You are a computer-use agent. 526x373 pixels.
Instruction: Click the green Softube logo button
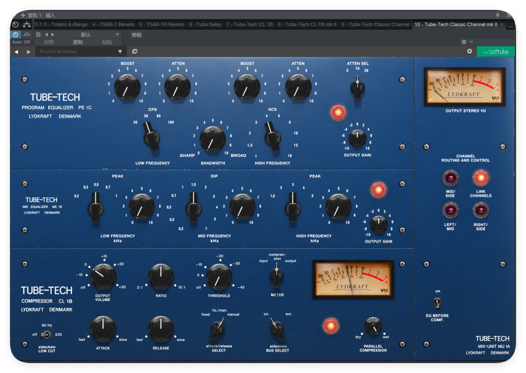[496, 52]
